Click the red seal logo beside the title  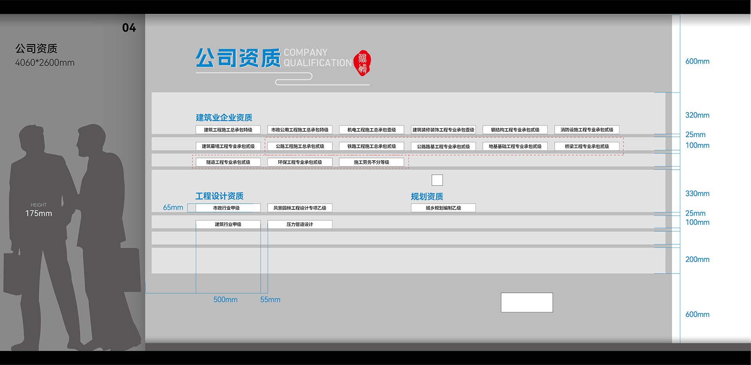pyautogui.click(x=362, y=63)
